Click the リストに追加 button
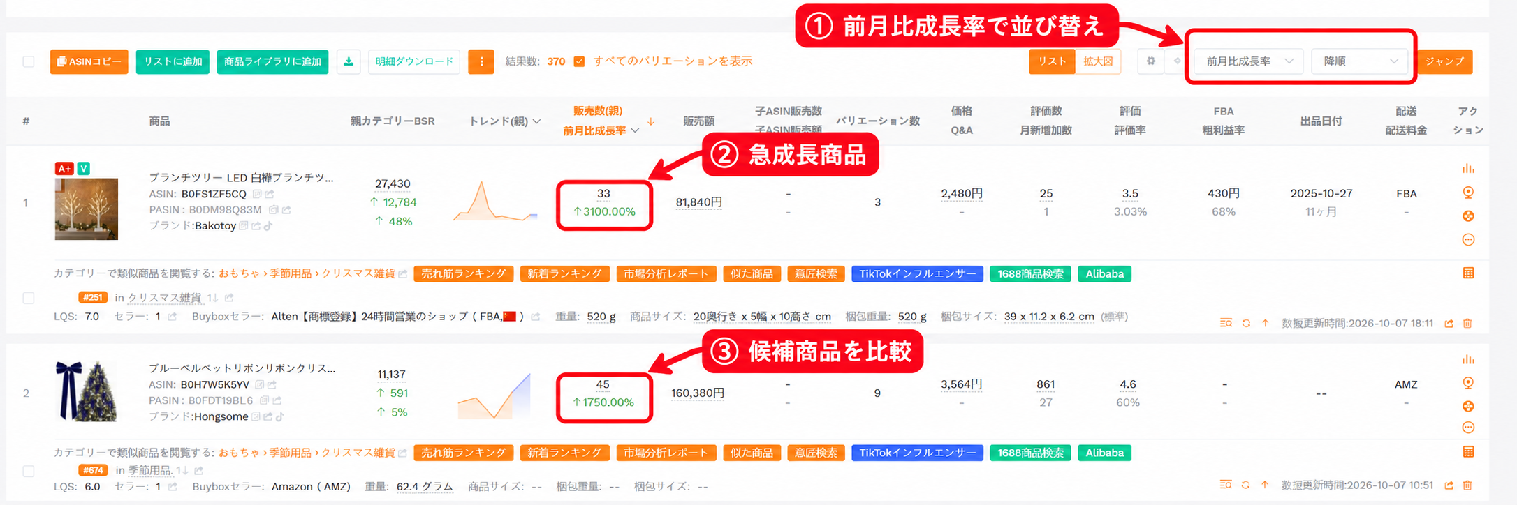Viewport: 1517px width, 505px height. coord(173,61)
